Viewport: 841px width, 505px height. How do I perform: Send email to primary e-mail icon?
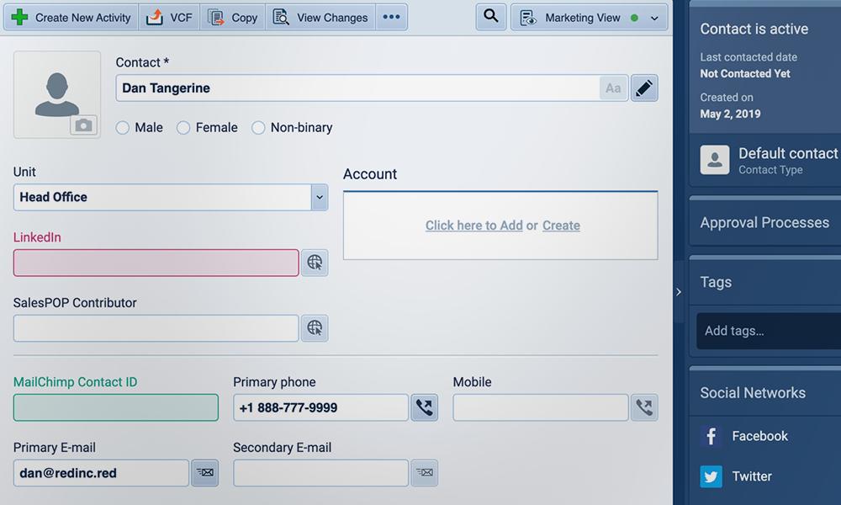pyautogui.click(x=204, y=473)
